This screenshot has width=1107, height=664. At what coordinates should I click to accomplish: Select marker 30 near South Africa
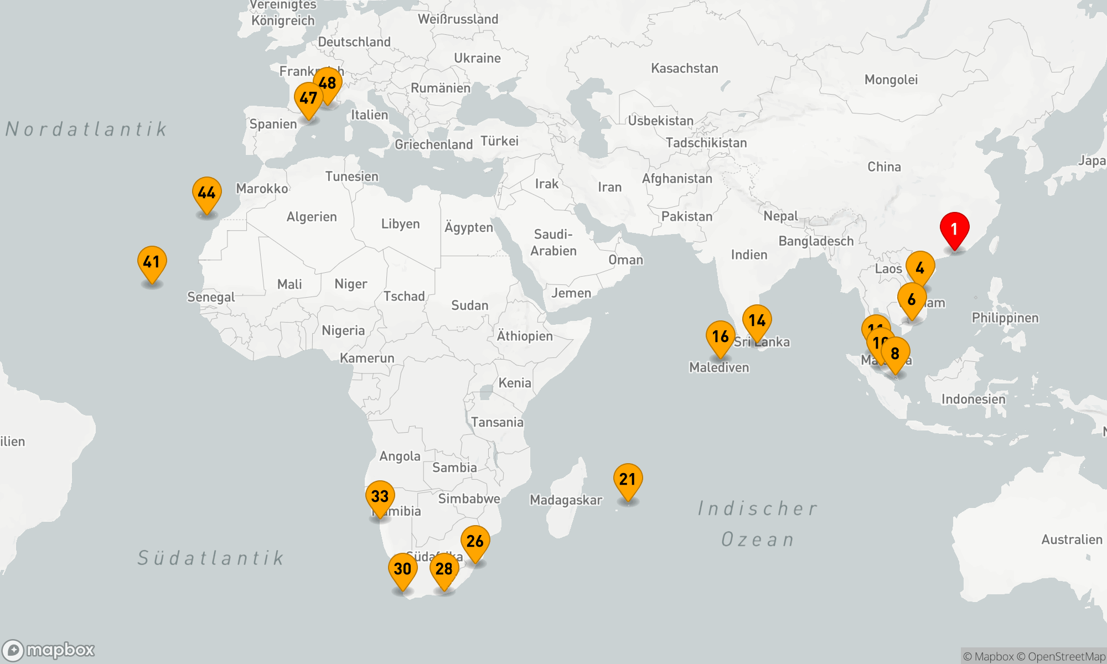402,569
